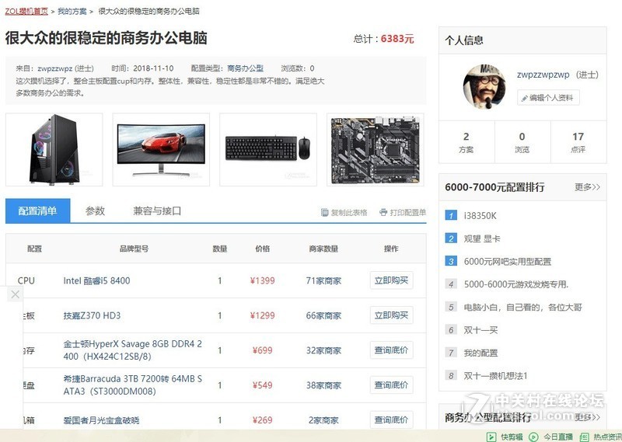Open 希捷Barracuda 3TB hard drive link
The height and width of the screenshot is (442, 622).
tap(132, 385)
